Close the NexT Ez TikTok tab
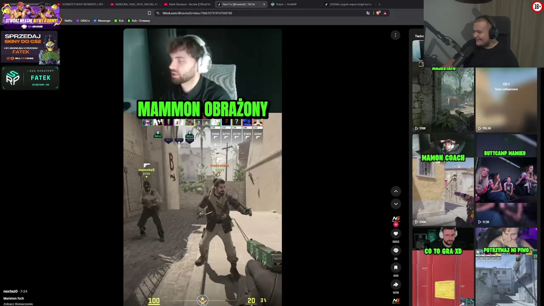Viewport: 544px width, 306px height. [264, 4]
